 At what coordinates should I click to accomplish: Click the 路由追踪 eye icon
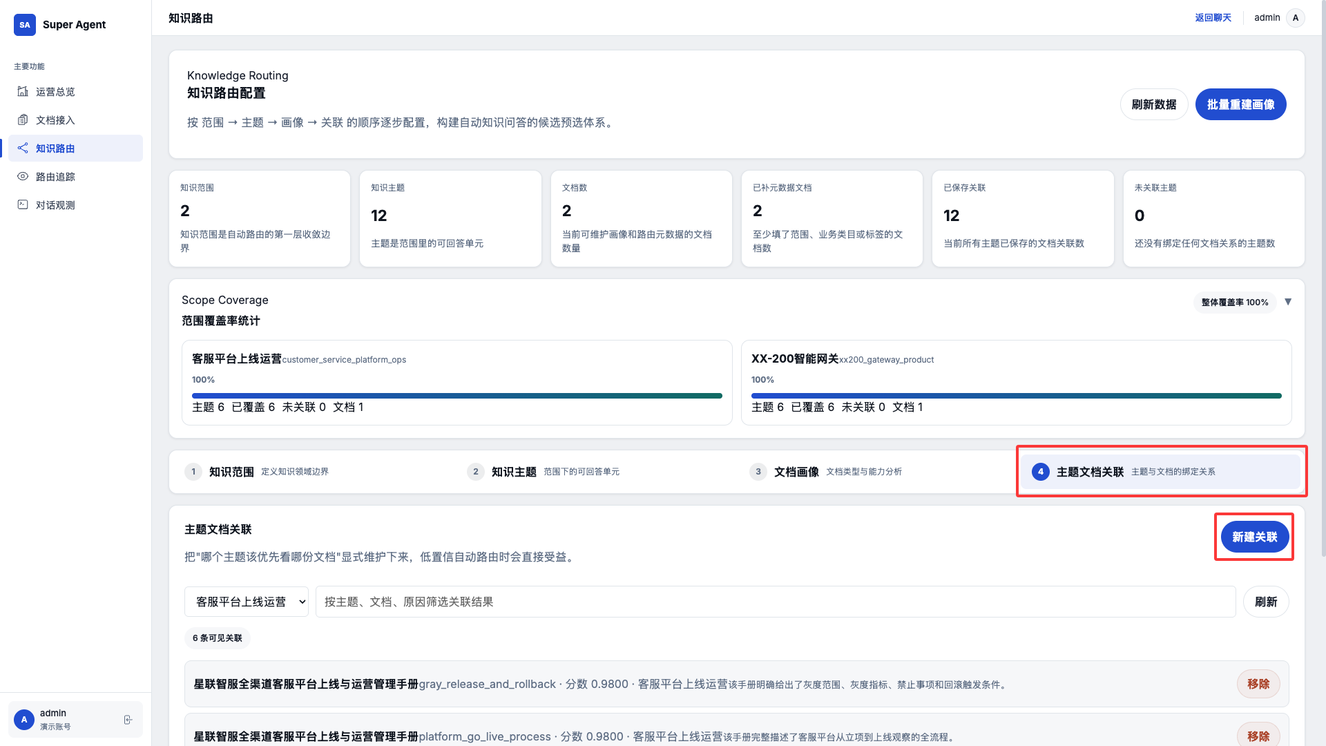coord(23,177)
